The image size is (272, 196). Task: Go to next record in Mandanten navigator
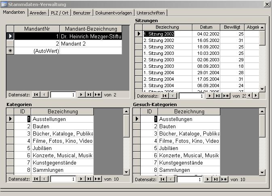(x=81, y=95)
